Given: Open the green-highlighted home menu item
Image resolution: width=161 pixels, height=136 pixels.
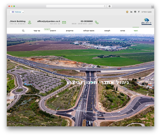Looking at the screenshot, I should (x=136, y=31).
